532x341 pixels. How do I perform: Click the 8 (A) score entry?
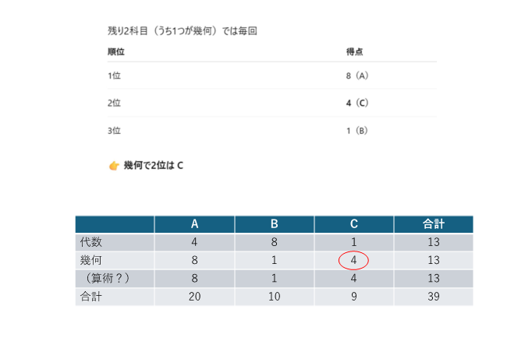356,76
